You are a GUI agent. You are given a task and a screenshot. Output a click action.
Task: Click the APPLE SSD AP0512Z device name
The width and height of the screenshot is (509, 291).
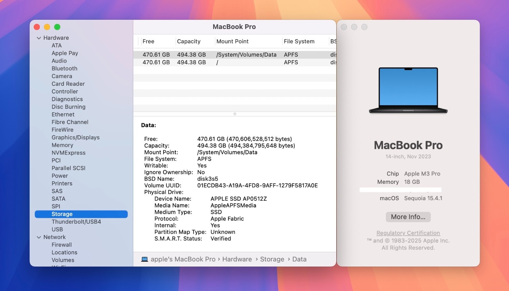pos(239,199)
